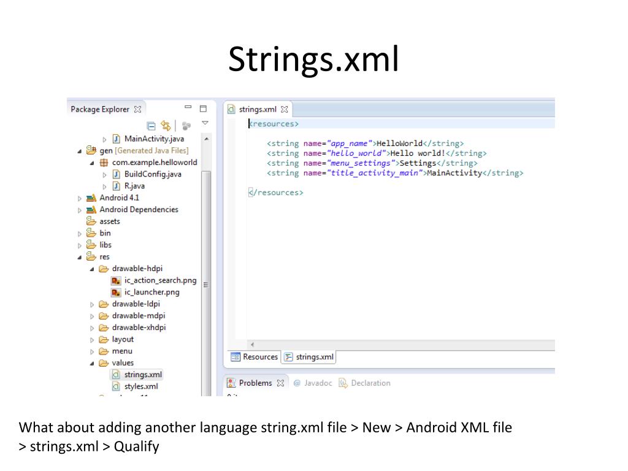Image resolution: width=628 pixels, height=471 pixels.
Task: Collapse the gen Generated Java Files folder
Action: click(x=80, y=151)
